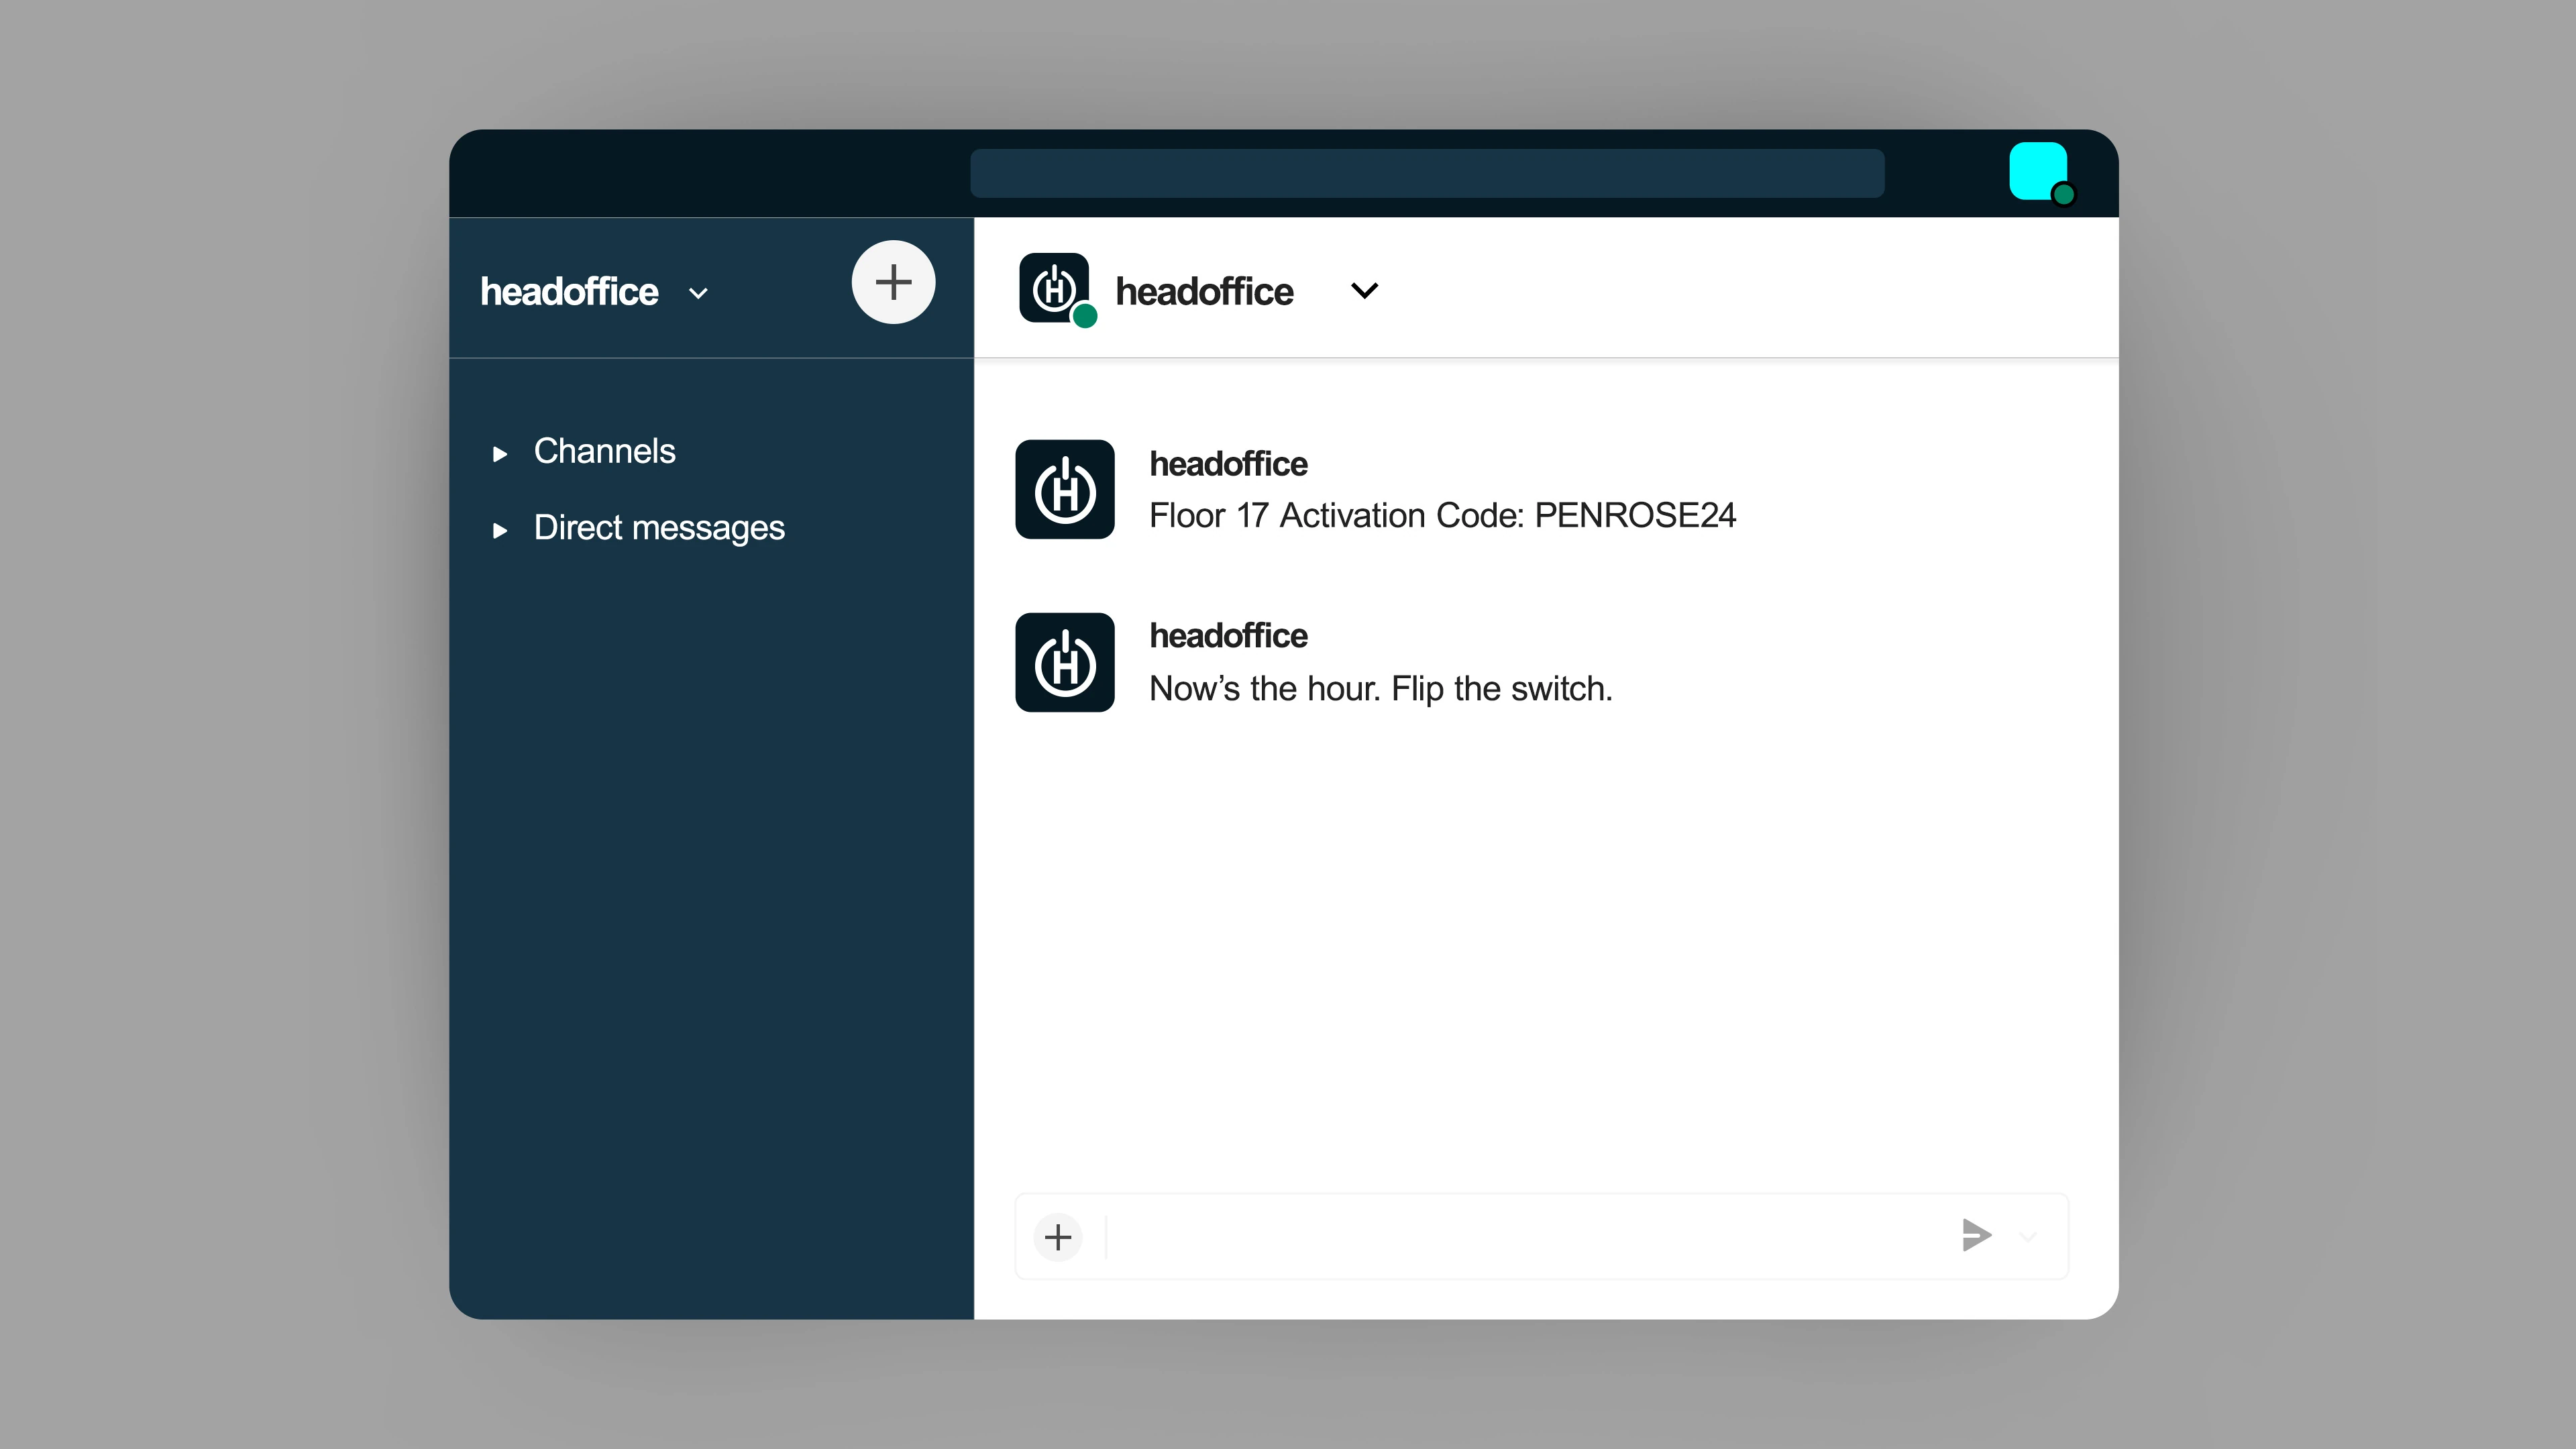Click avatar beside the Flip the switch message
Screen dimensions: 2576x1449
pos(1065,662)
